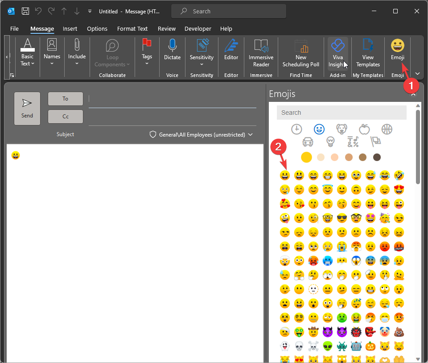Select the Food apple emoji category
This screenshot has height=363, width=428.
(x=364, y=129)
